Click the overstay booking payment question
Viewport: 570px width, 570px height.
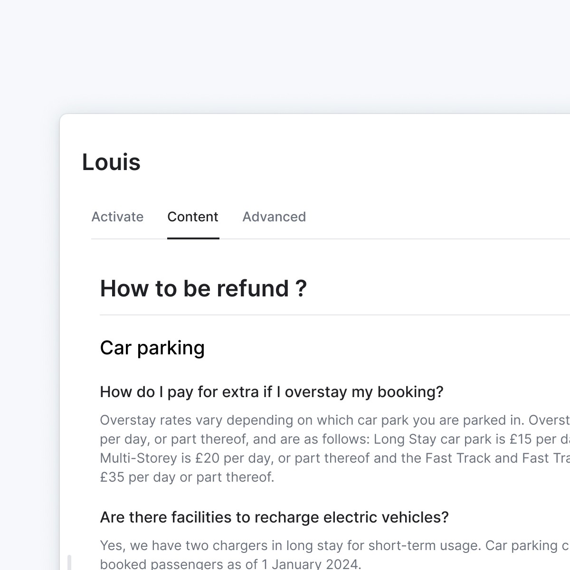[x=272, y=392]
